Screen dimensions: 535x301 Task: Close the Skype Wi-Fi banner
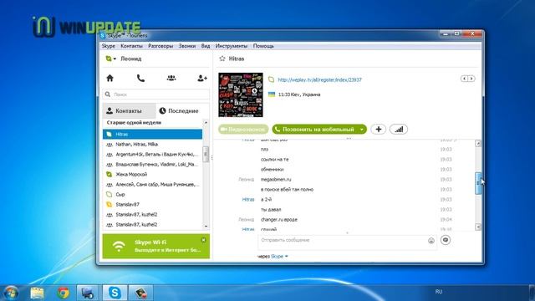click(203, 240)
